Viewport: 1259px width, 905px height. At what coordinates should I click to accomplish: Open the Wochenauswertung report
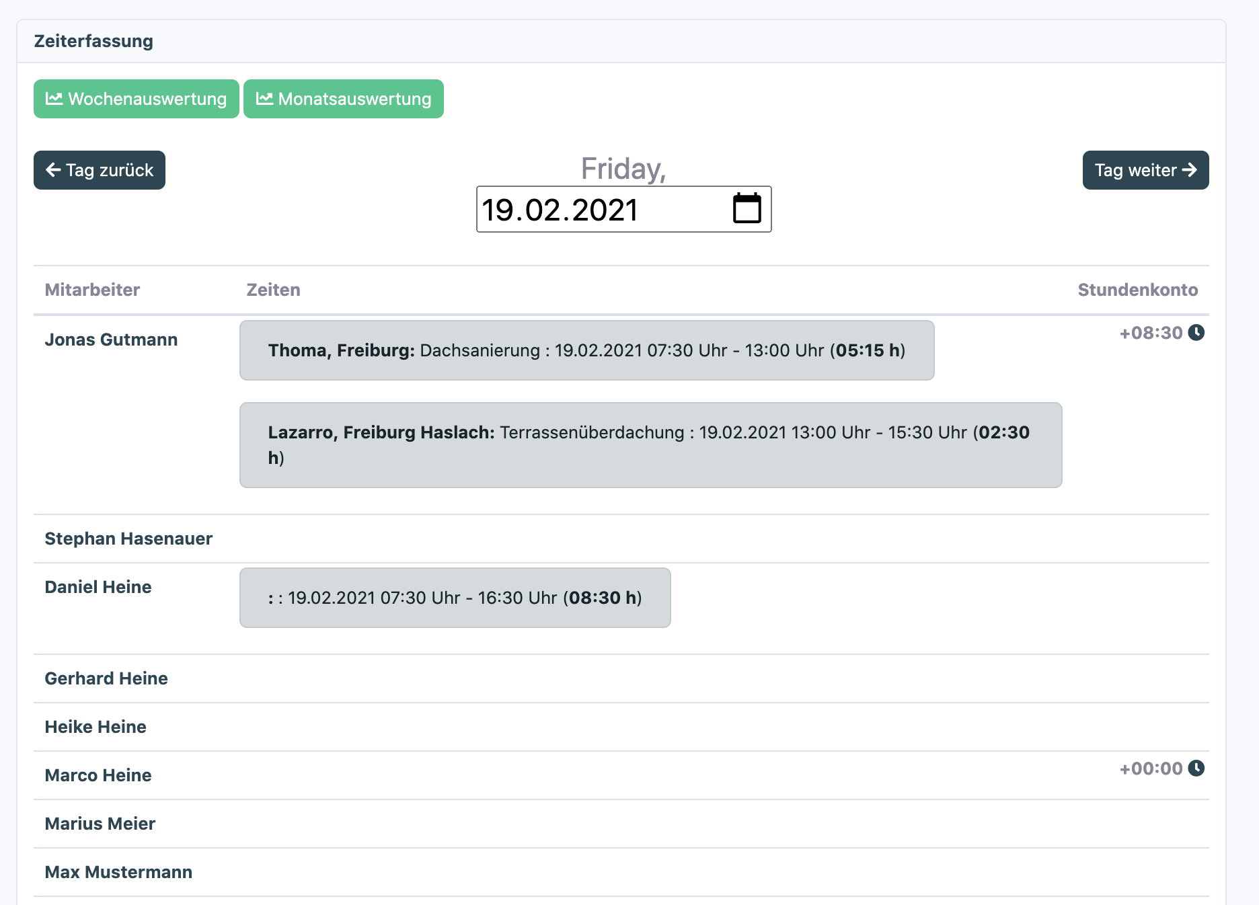pos(137,99)
